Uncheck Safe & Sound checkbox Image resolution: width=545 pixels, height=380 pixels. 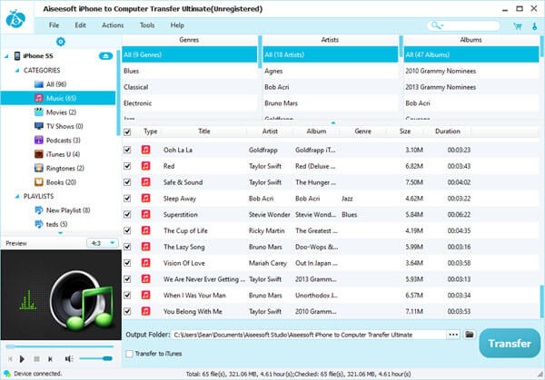coord(127,182)
